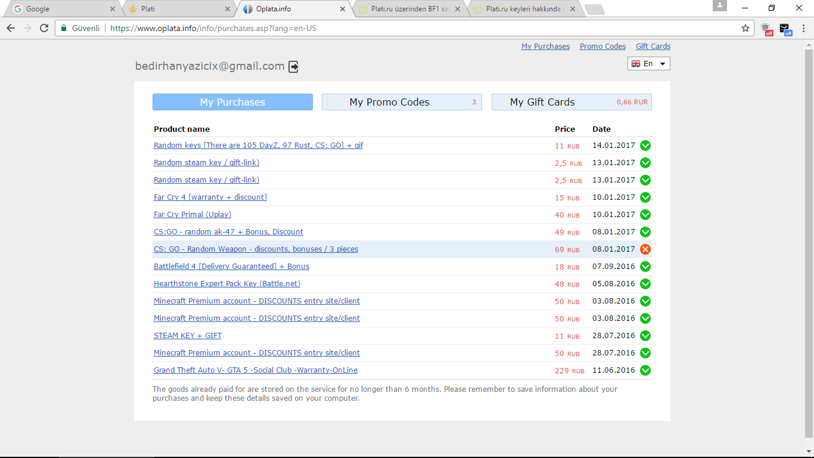The image size is (814, 458).
Task: Bookmark this page with the star icon
Action: pyautogui.click(x=745, y=28)
